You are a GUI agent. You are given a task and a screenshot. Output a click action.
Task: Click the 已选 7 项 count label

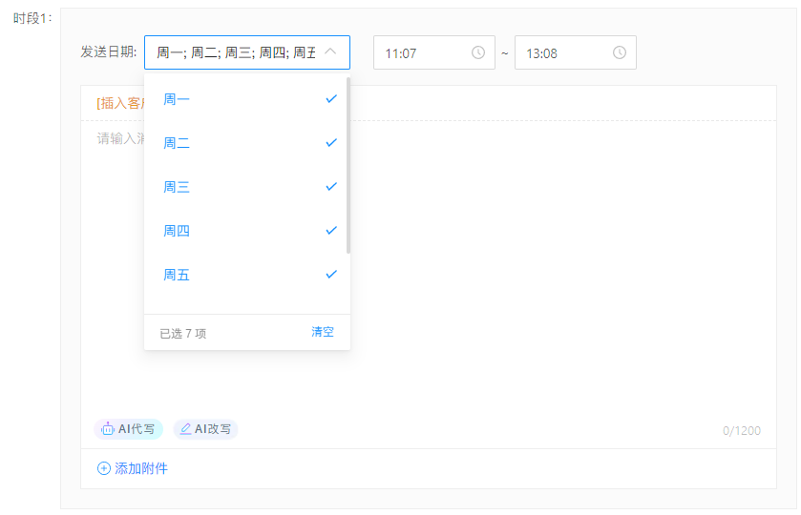[182, 333]
